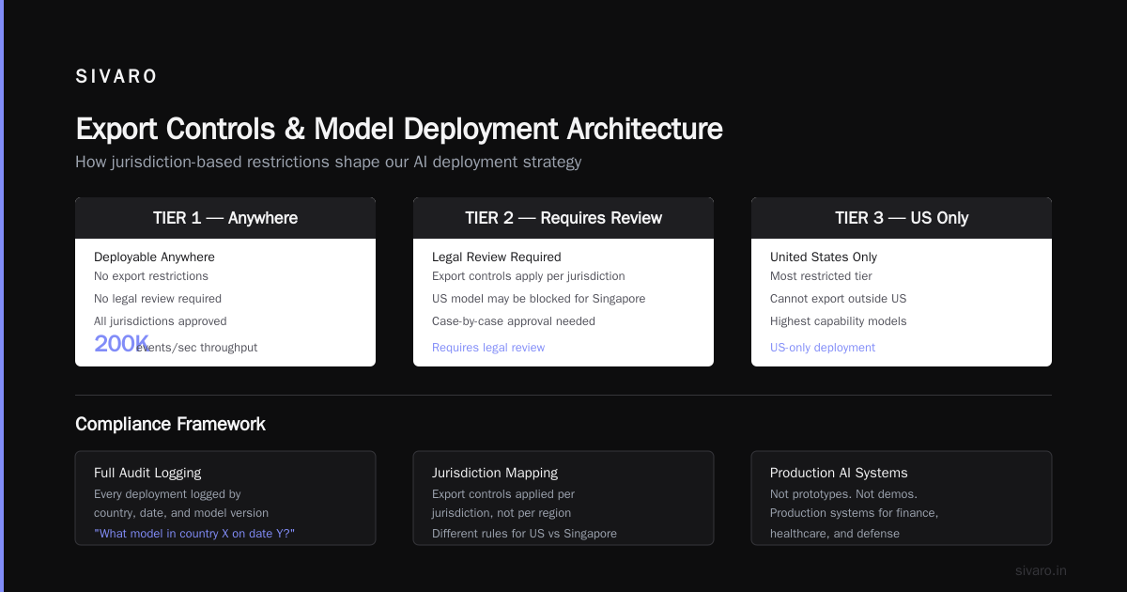Click the Legal Review Required heading
The height and width of the screenshot is (592, 1127).
point(497,257)
